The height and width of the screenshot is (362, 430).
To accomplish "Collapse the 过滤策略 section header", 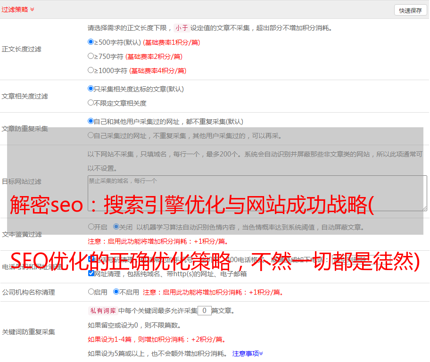I will coord(18,9).
